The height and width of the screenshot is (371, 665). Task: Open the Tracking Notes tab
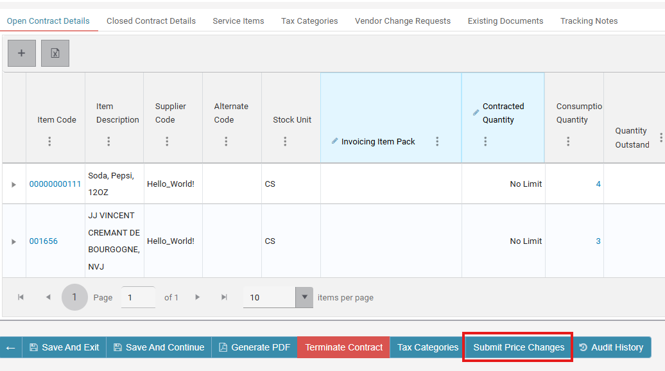point(589,21)
